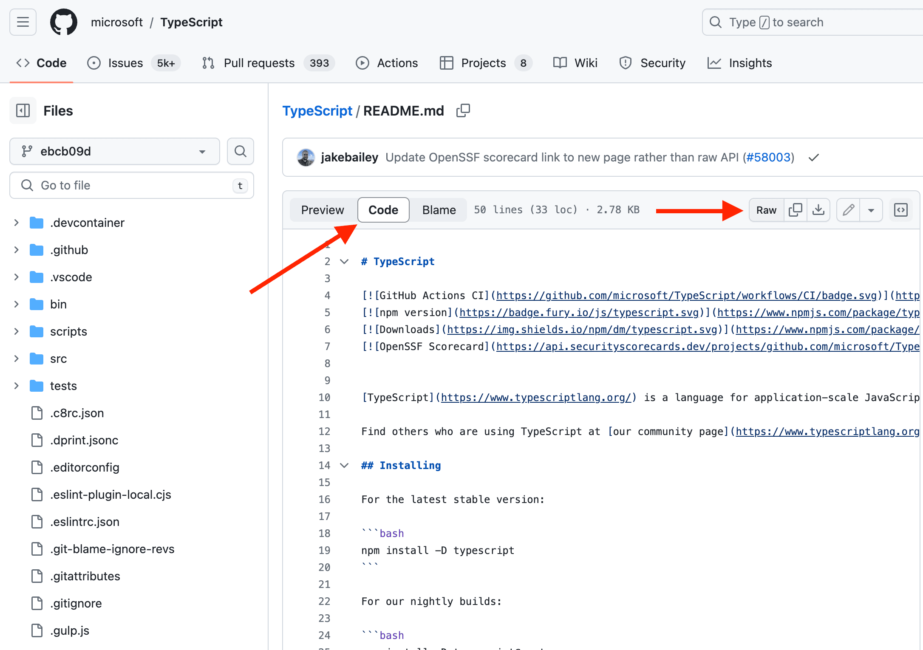Viewport: 923px width, 650px height.
Task: View commit check status checkmark
Action: (813, 158)
